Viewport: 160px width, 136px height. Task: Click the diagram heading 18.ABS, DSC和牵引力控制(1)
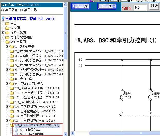115,40
